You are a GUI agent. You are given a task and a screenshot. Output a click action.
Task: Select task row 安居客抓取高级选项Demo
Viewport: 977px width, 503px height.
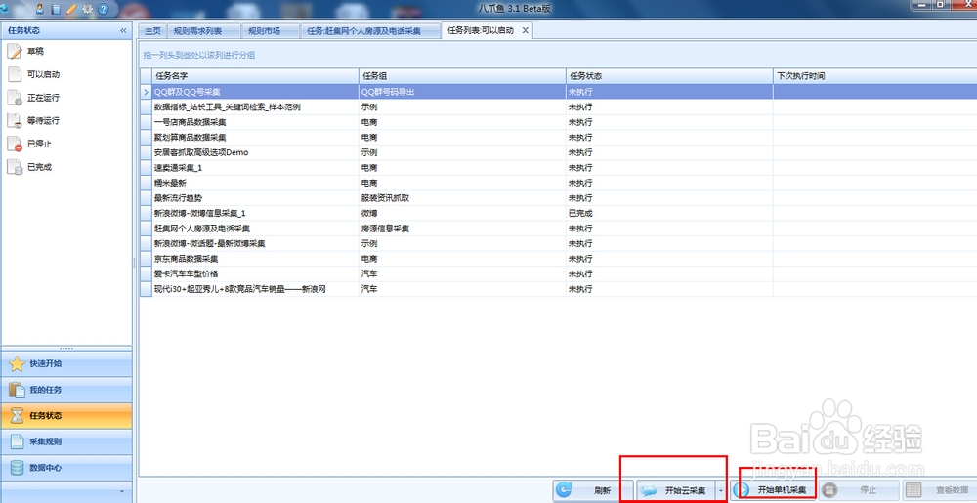[558, 152]
